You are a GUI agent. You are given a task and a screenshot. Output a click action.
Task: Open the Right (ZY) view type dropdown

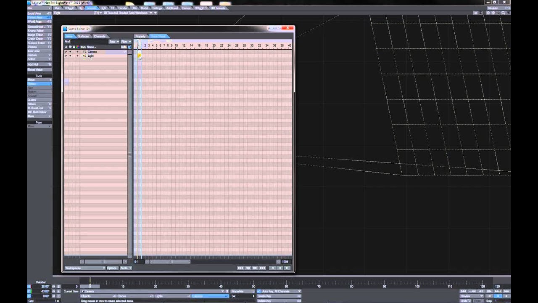pyautogui.click(x=78, y=13)
